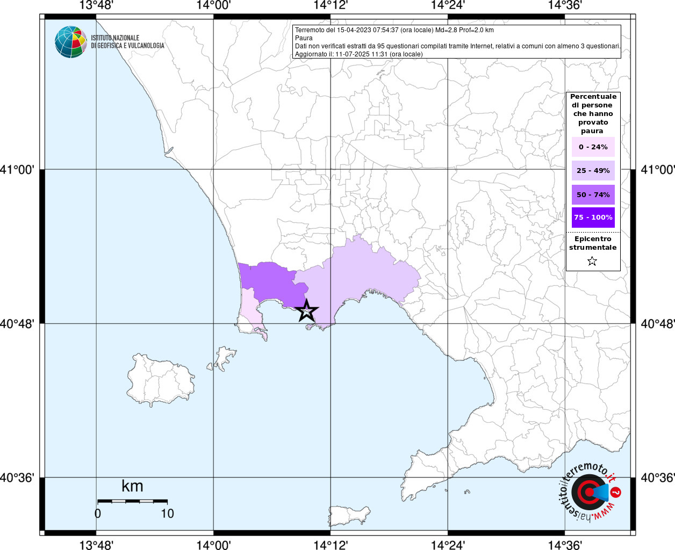This screenshot has width=675, height=550.
Task: Click the top 13°48' longitude label
Action: (x=96, y=5)
